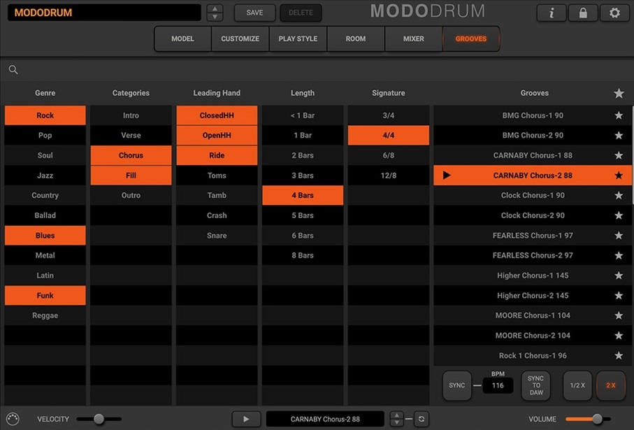Adjust the VOLUME slider knob
The height and width of the screenshot is (430, 634).
coord(597,419)
